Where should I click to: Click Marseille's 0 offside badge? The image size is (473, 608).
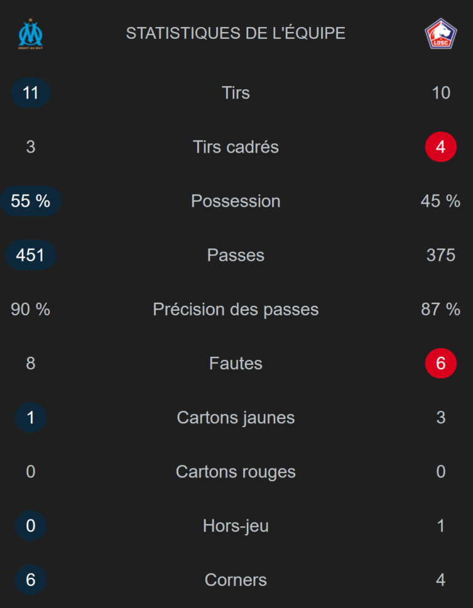tap(31, 526)
